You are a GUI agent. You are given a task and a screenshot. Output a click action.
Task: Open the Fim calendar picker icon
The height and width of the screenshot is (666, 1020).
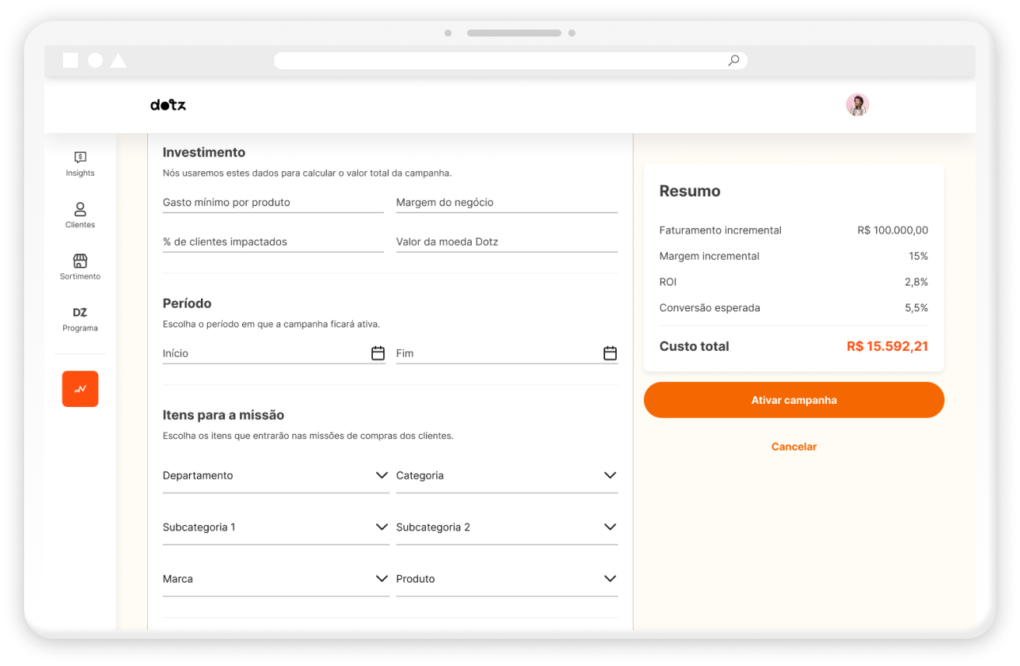pyautogui.click(x=610, y=353)
